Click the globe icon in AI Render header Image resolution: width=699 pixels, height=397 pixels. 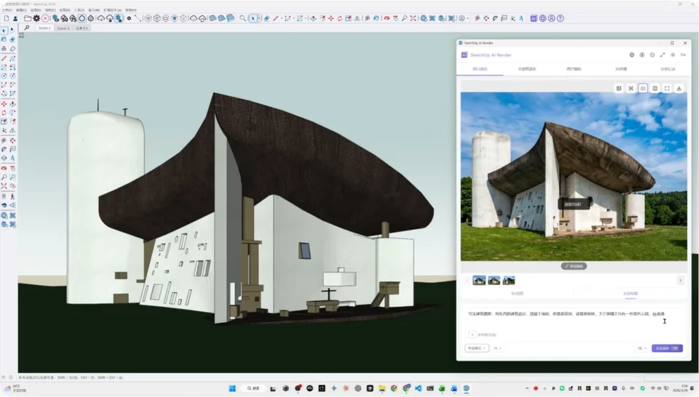[632, 55]
